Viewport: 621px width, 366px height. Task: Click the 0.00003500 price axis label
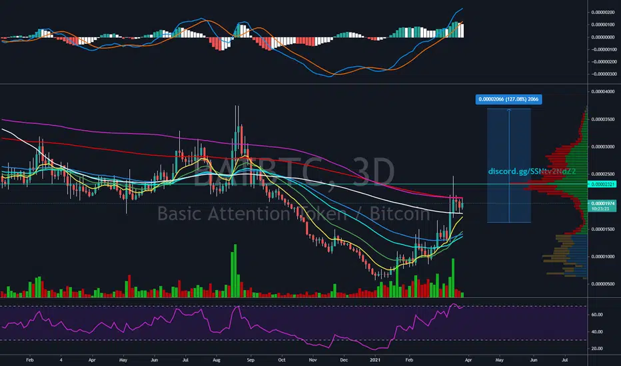coord(603,119)
